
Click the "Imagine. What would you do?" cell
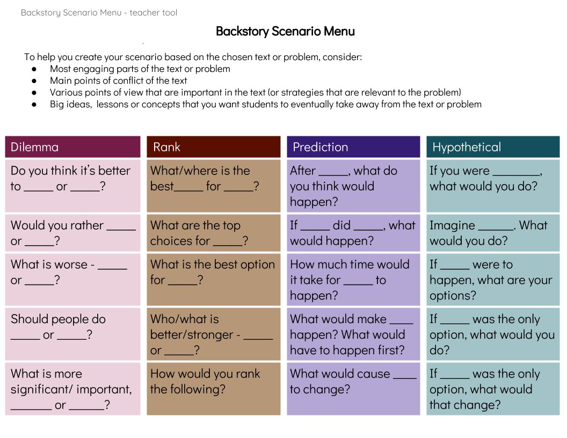493,233
